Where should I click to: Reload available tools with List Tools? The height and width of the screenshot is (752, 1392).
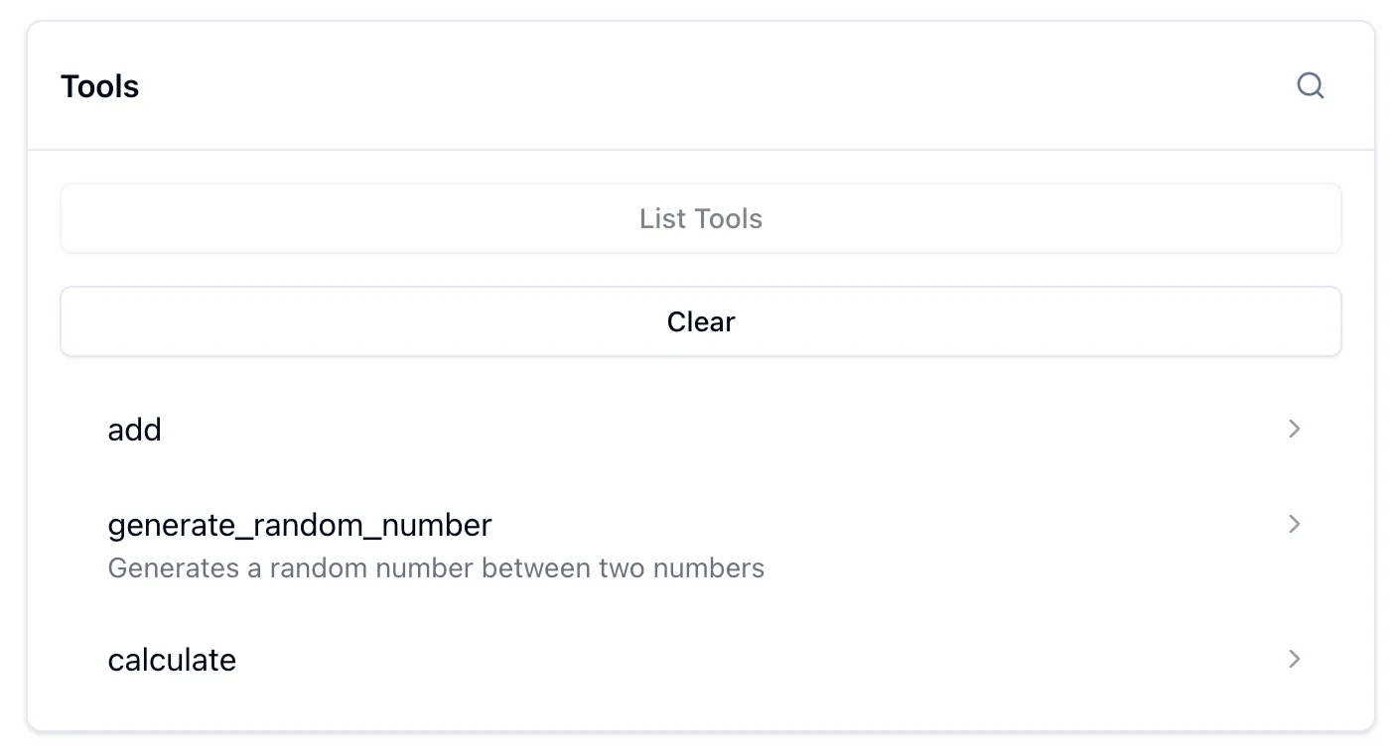pos(700,218)
